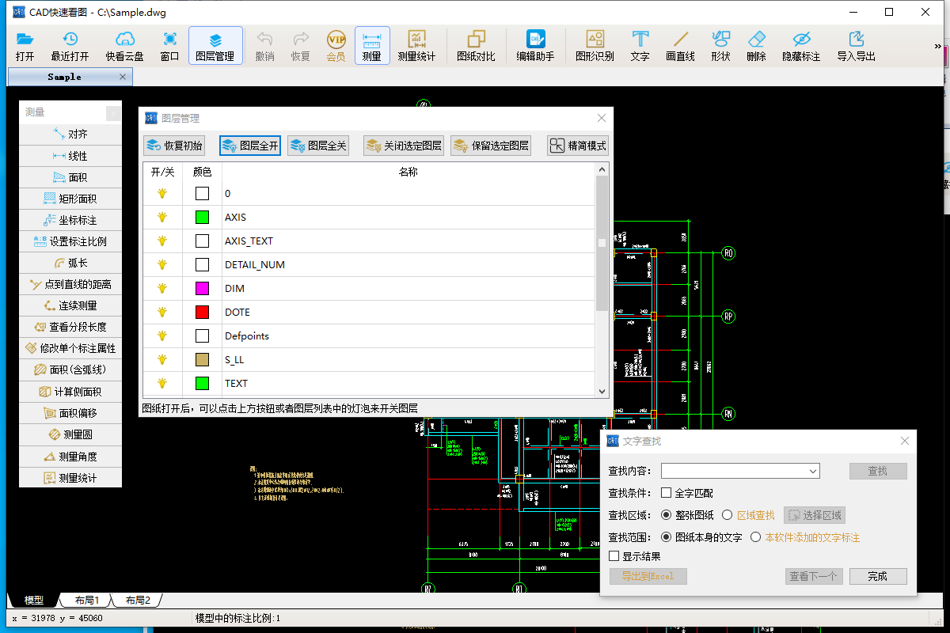
Task: Open the 快看云盘 cloud drive tool
Action: coord(125,46)
